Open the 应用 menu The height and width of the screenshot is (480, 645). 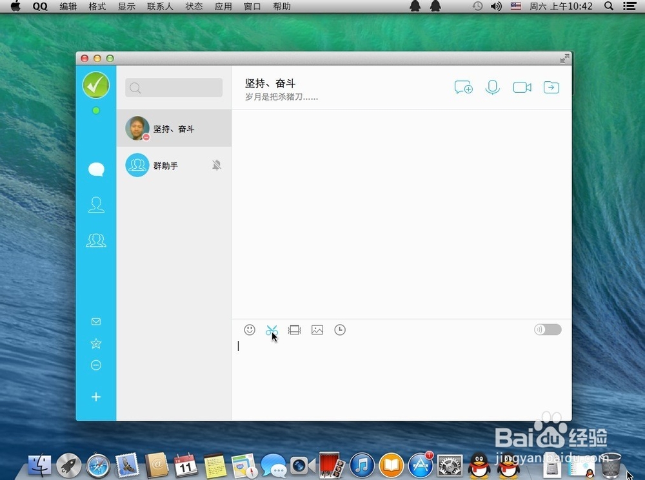tap(223, 6)
